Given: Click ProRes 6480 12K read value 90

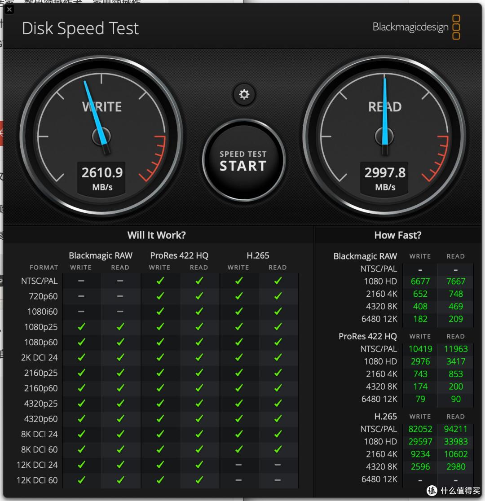Looking at the screenshot, I should pos(456,399).
